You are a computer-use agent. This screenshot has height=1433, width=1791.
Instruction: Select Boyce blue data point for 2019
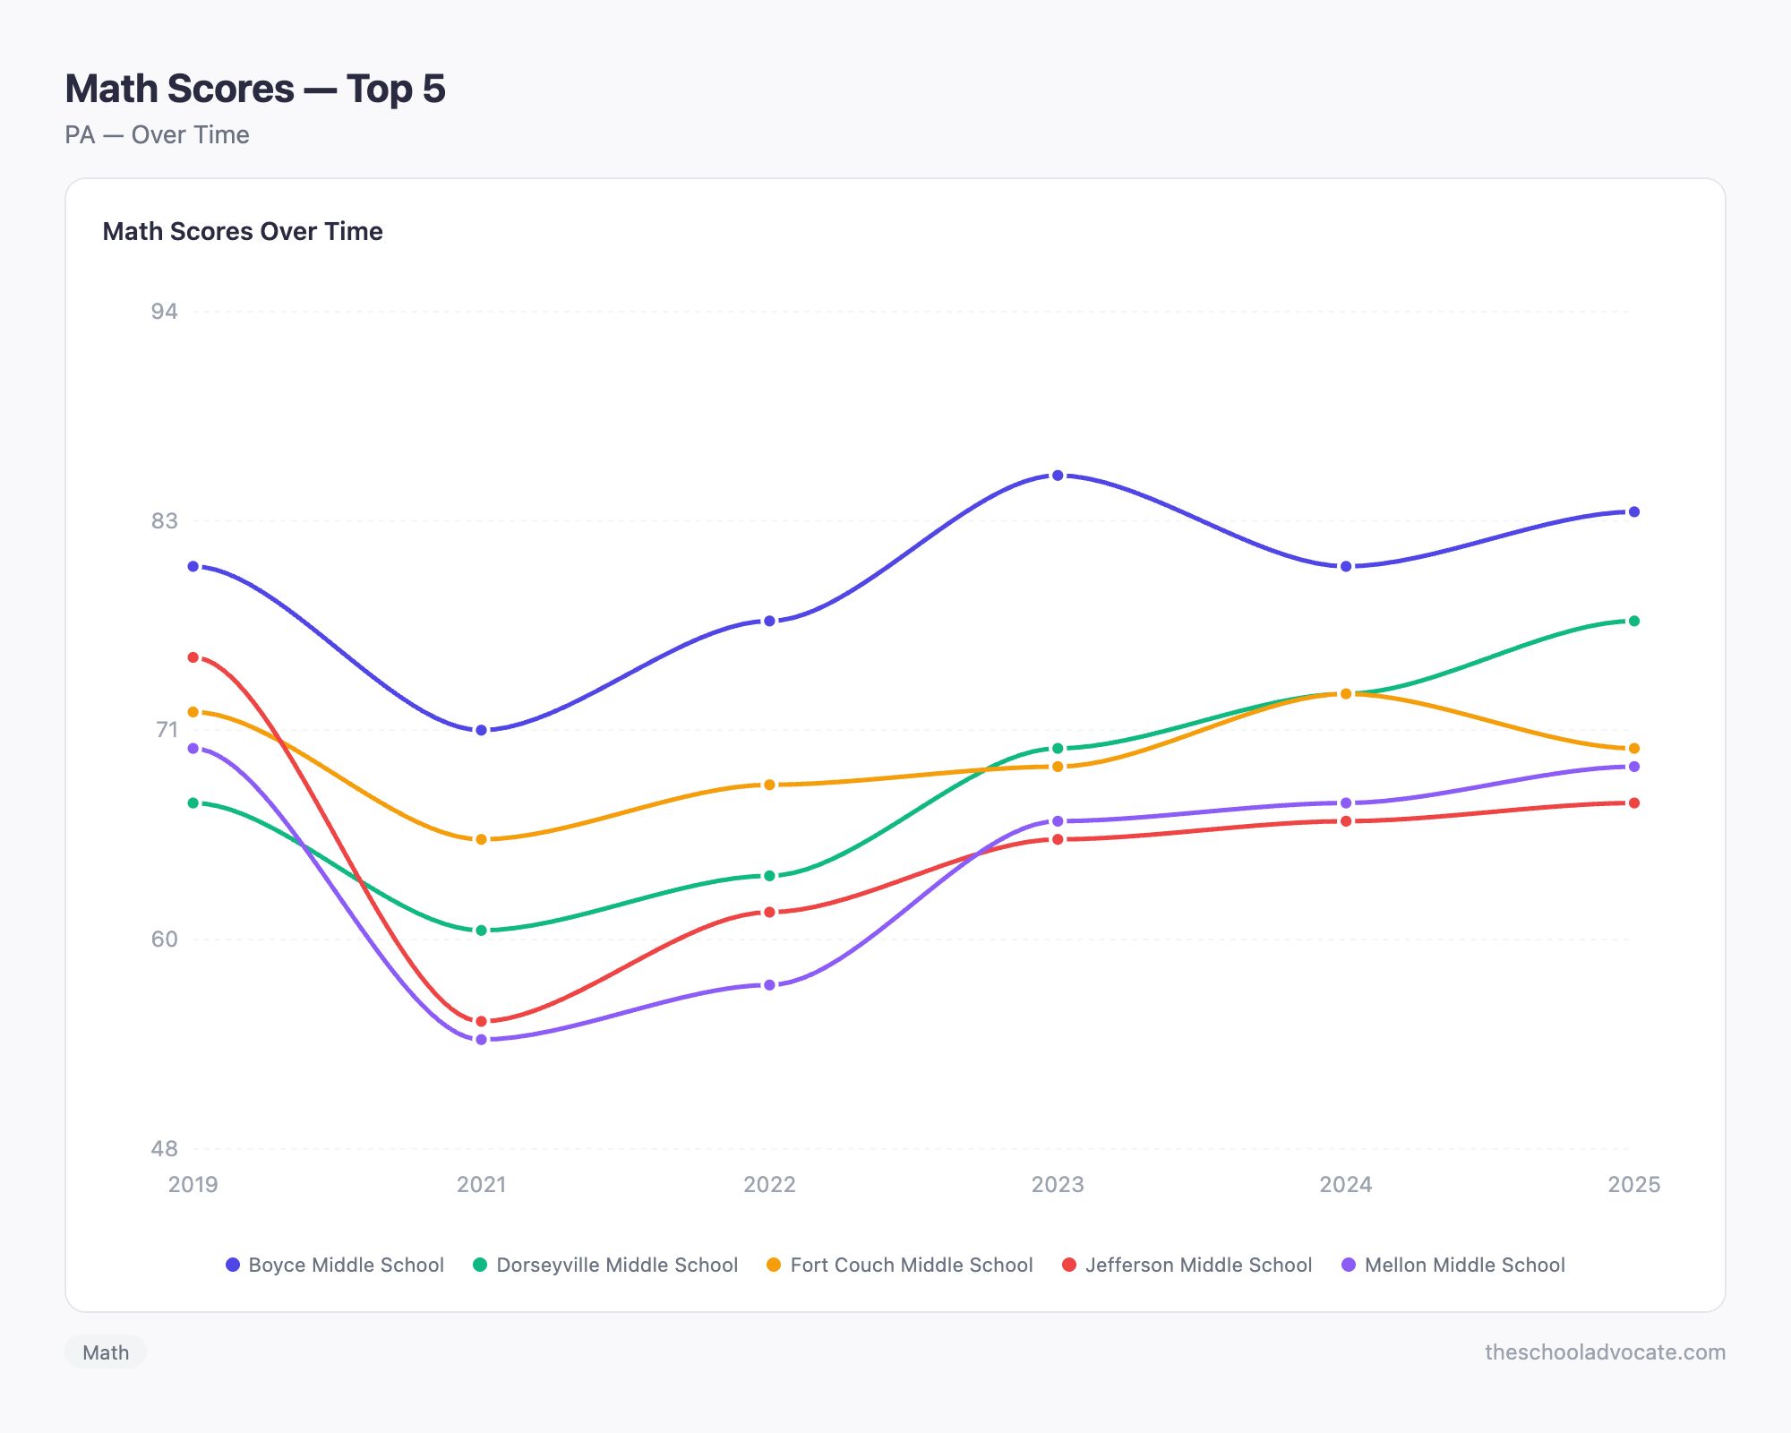pyautogui.click(x=193, y=566)
